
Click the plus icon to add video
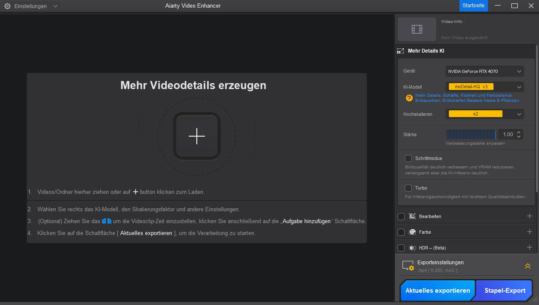[x=196, y=136]
